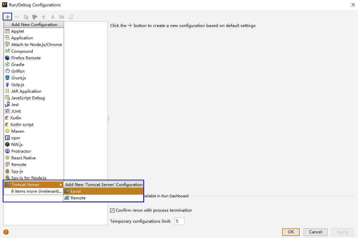Click the Applet icon in list
The image size is (358, 238).
click(7, 31)
